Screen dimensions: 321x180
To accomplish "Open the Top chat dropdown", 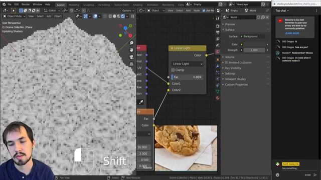I will click(282, 10).
